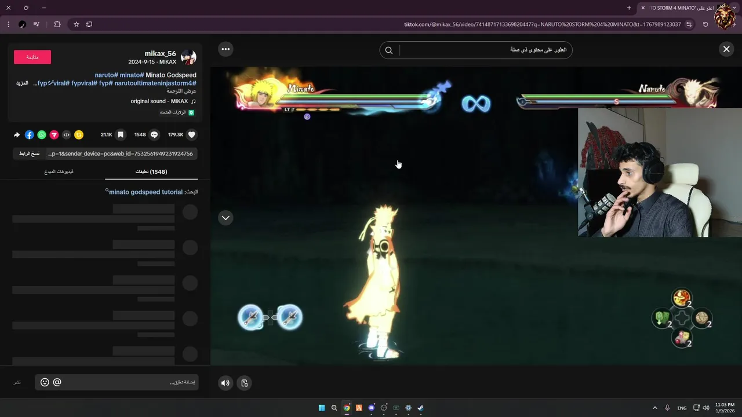Click the magnifier in related search bar
This screenshot has width=742, height=417.
pos(389,50)
